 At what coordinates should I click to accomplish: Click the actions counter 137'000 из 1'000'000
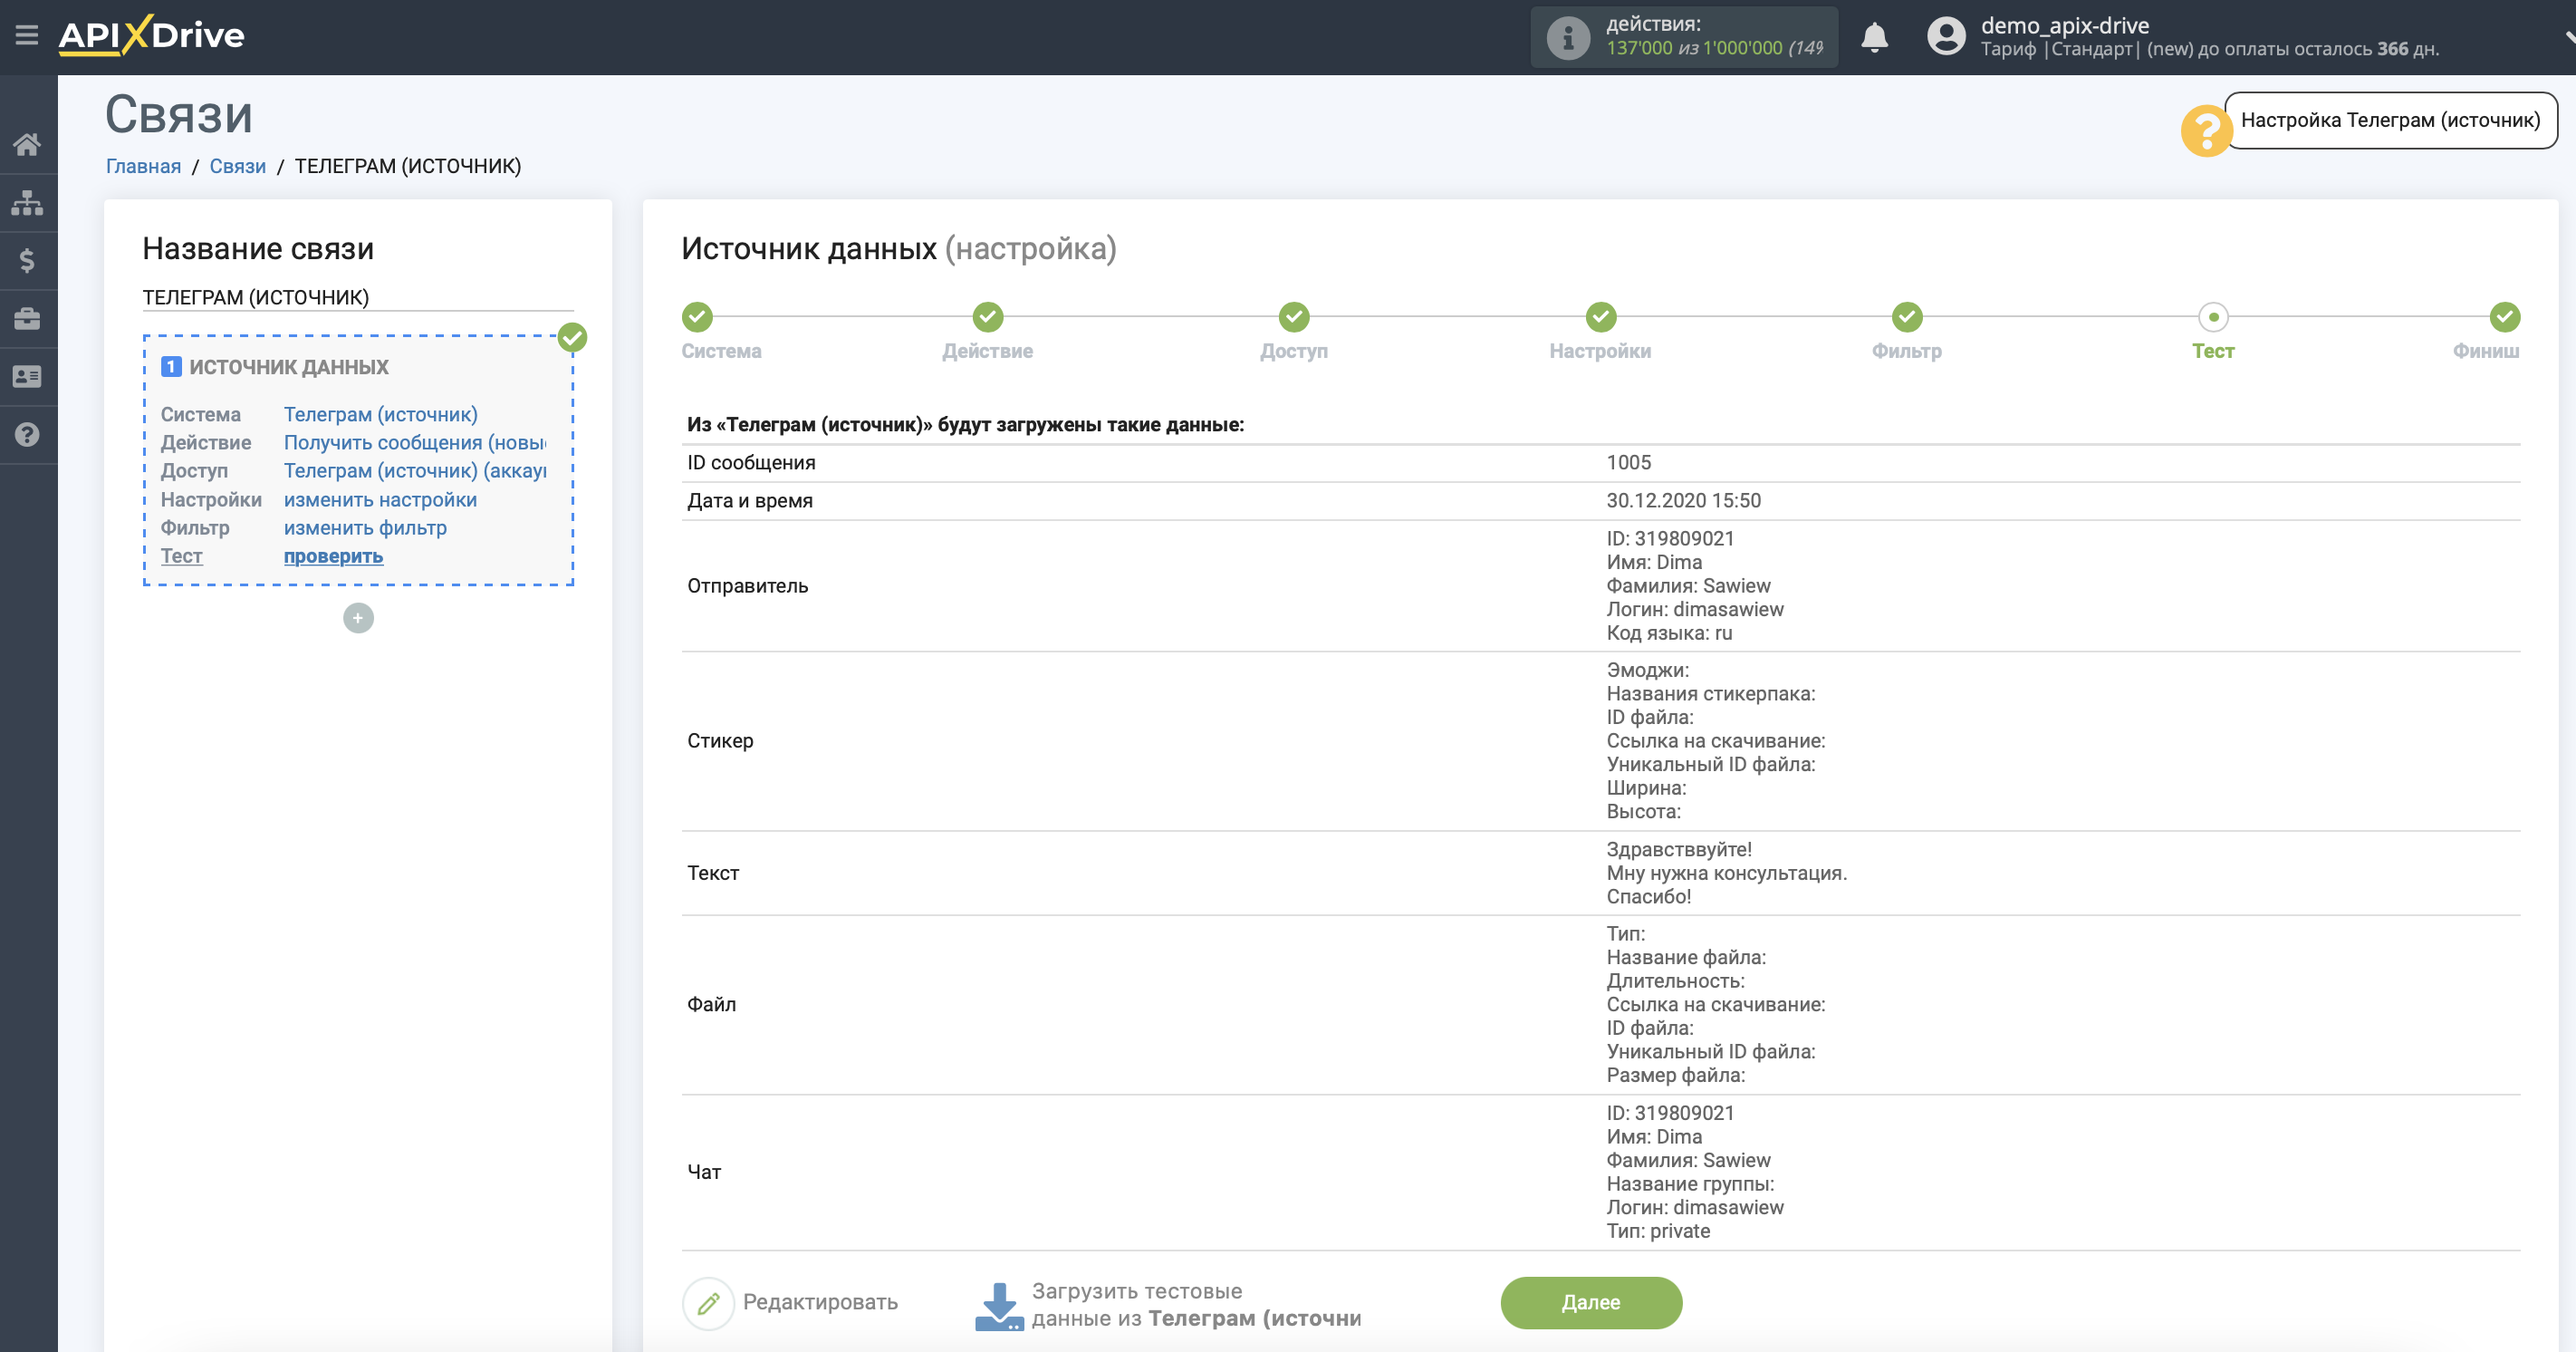pyautogui.click(x=1714, y=48)
